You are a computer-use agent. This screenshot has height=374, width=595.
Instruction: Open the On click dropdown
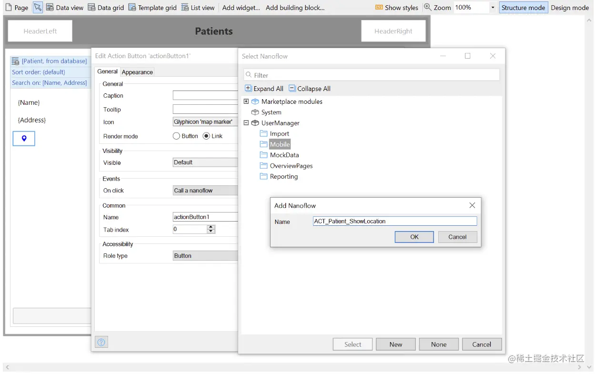click(205, 191)
